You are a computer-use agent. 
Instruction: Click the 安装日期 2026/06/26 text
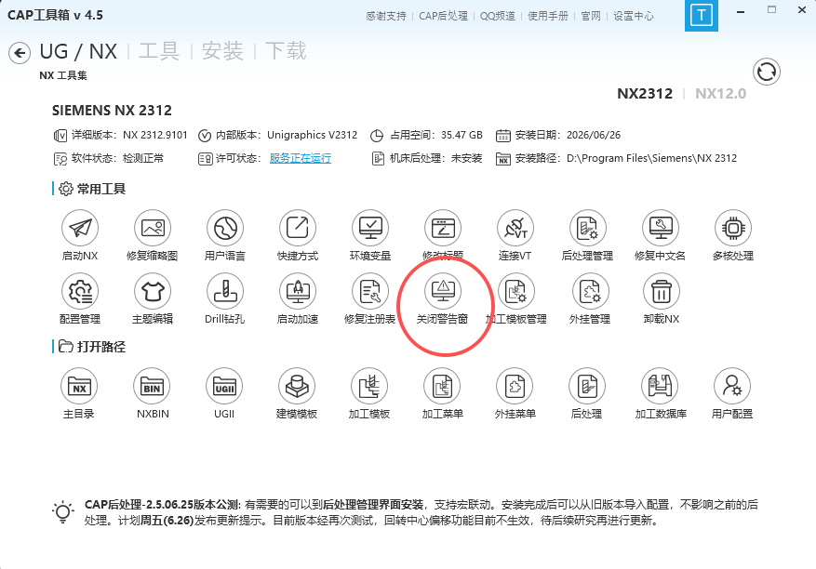click(568, 135)
